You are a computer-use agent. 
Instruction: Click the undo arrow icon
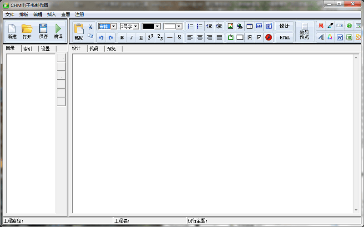tap(101, 38)
